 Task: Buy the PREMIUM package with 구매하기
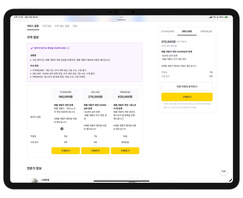pos(125,151)
